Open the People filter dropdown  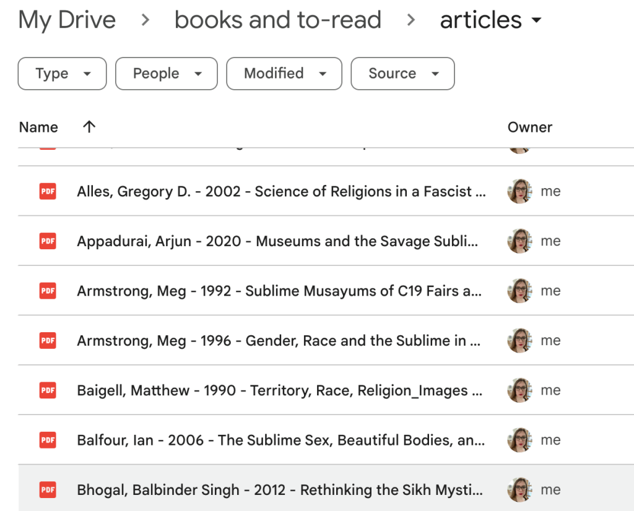(x=167, y=74)
